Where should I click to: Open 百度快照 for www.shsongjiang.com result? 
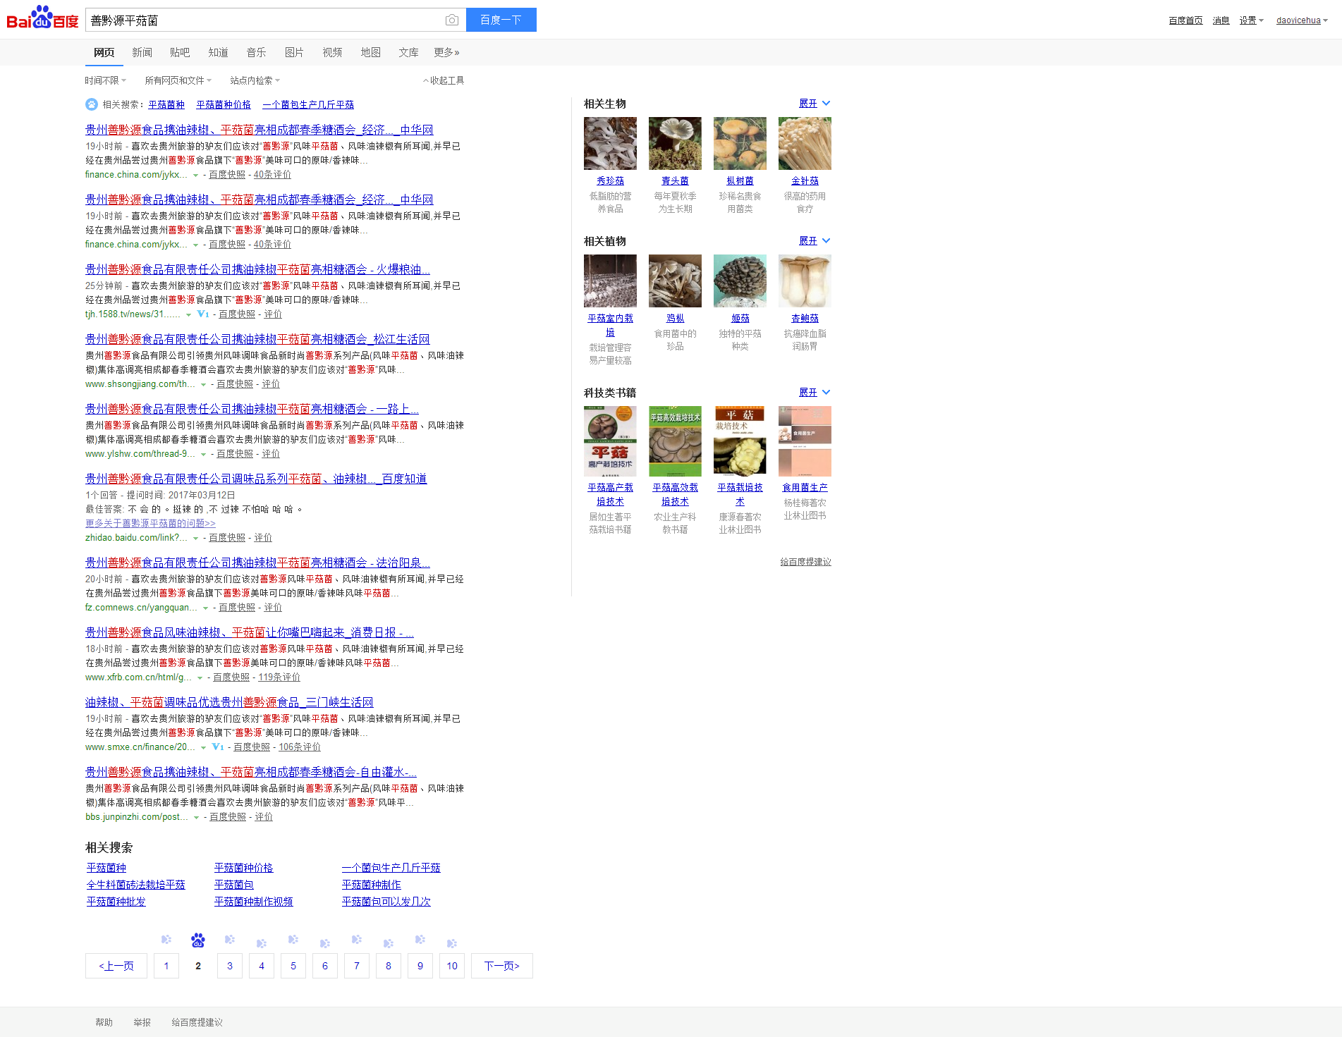click(235, 384)
